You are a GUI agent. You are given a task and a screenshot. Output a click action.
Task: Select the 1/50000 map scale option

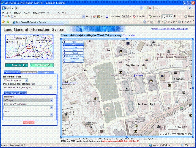pos(73,50)
